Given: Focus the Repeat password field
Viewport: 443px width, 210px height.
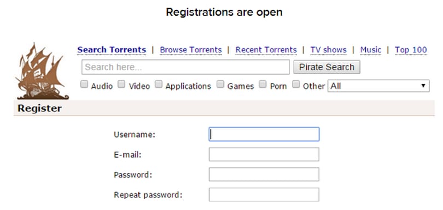Looking at the screenshot, I should point(264,195).
